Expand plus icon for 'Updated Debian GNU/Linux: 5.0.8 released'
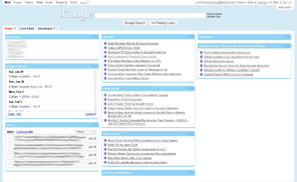The image size is (297, 182). coord(201,74)
